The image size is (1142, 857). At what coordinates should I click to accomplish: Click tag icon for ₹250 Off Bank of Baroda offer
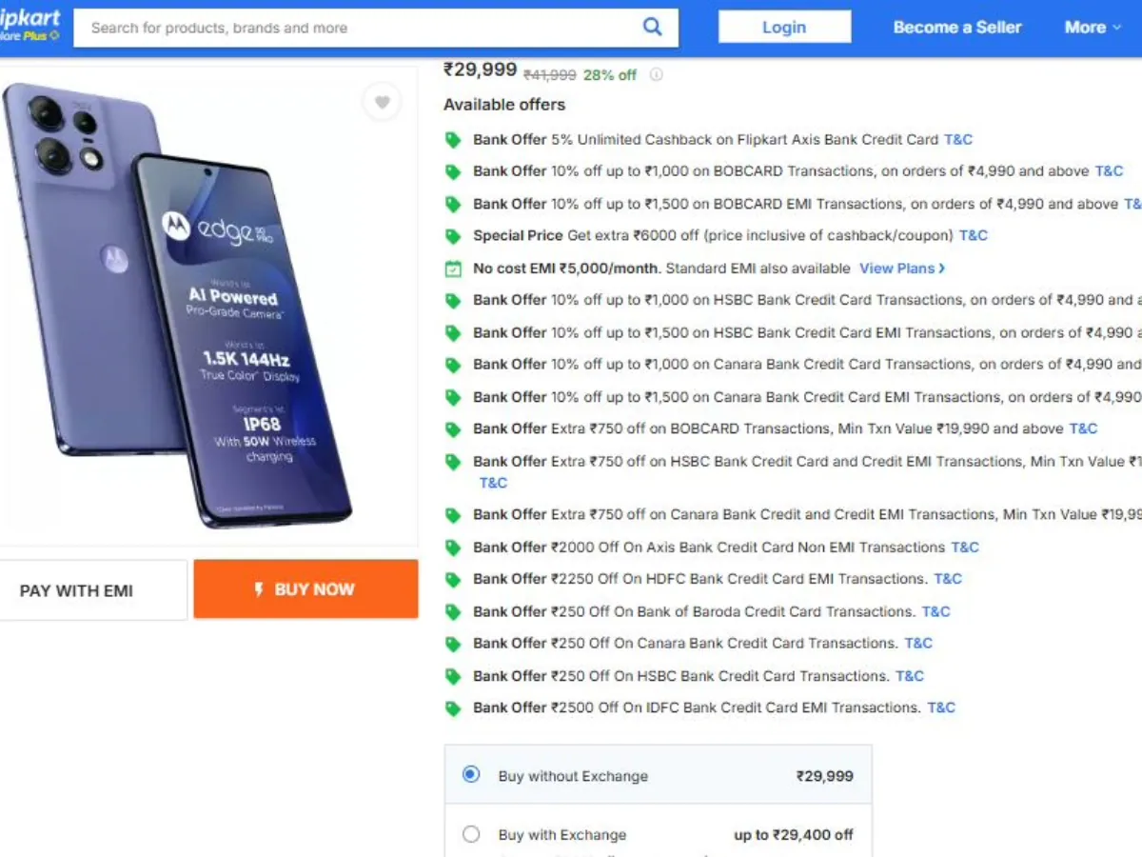pyautogui.click(x=454, y=612)
